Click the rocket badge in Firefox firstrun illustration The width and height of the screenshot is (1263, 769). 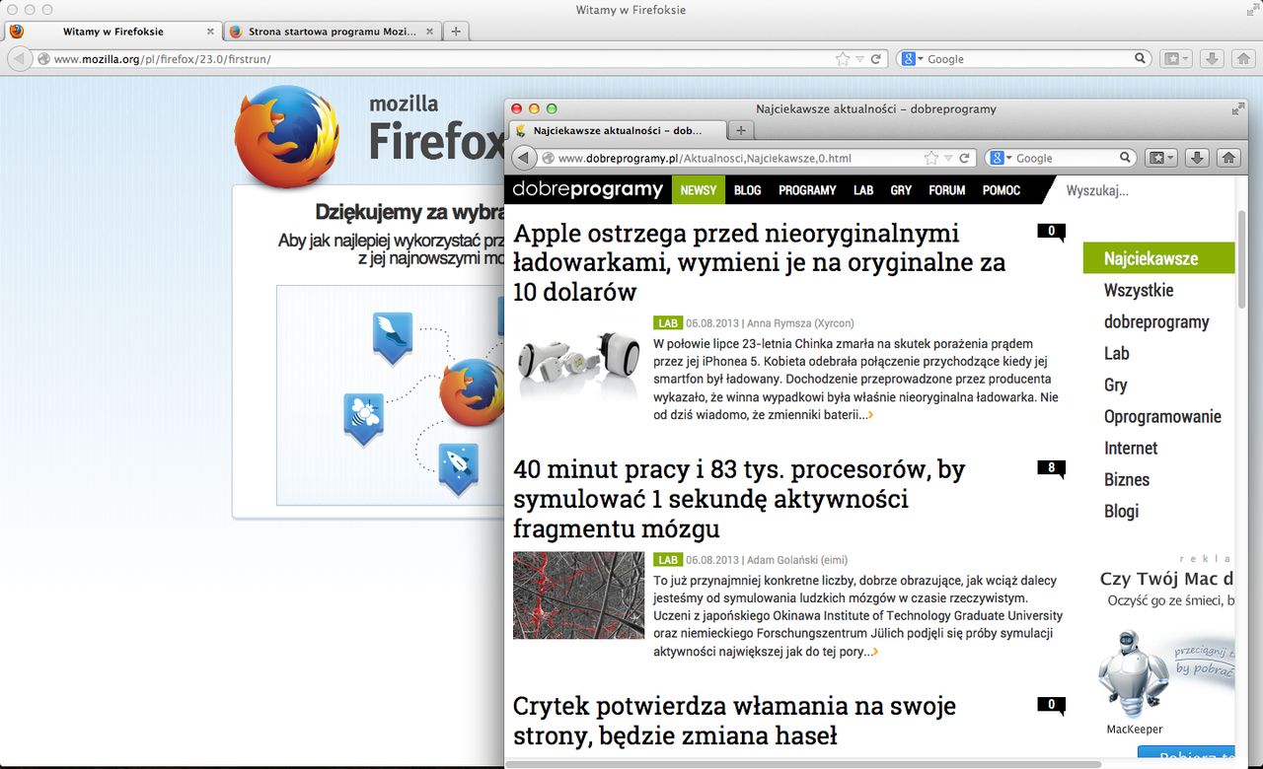(458, 468)
